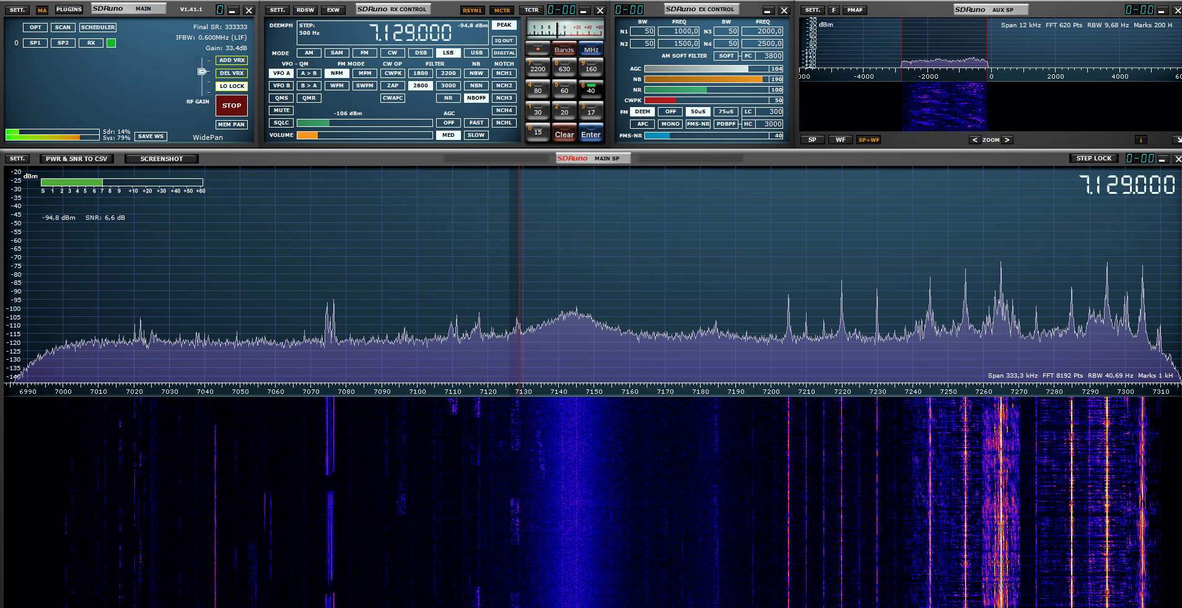The image size is (1182, 608).
Task: Switch AUX SP view to WF only
Action: [840, 140]
